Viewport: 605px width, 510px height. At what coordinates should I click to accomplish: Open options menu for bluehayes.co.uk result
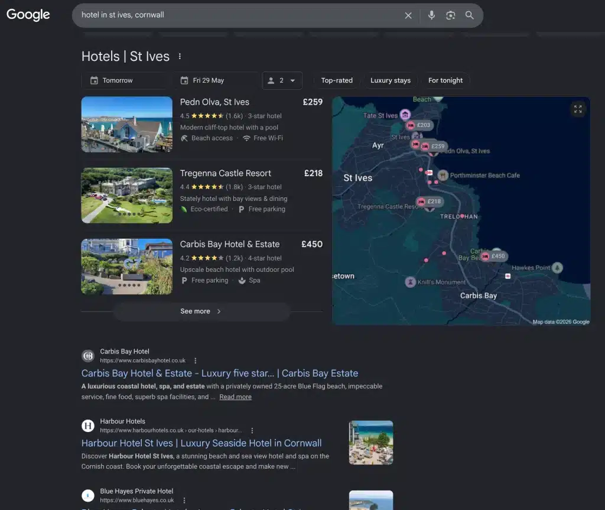(x=184, y=501)
